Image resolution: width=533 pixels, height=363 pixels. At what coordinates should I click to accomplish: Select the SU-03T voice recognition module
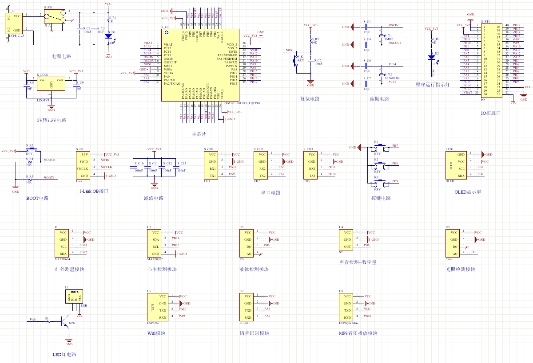coord(248,307)
